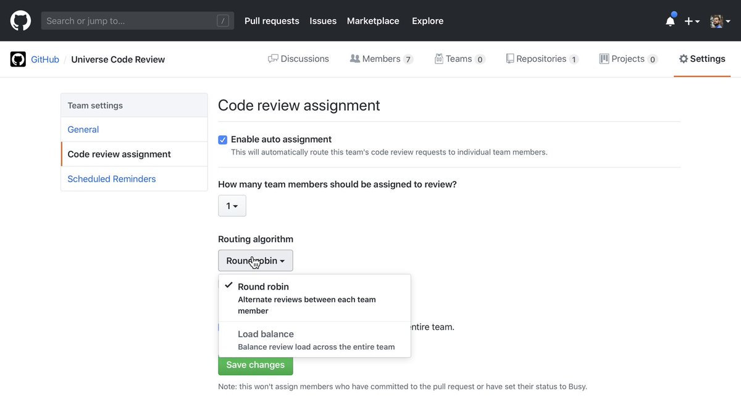741x417 pixels.
Task: Open the reviewer count dropdown
Action: click(232, 206)
